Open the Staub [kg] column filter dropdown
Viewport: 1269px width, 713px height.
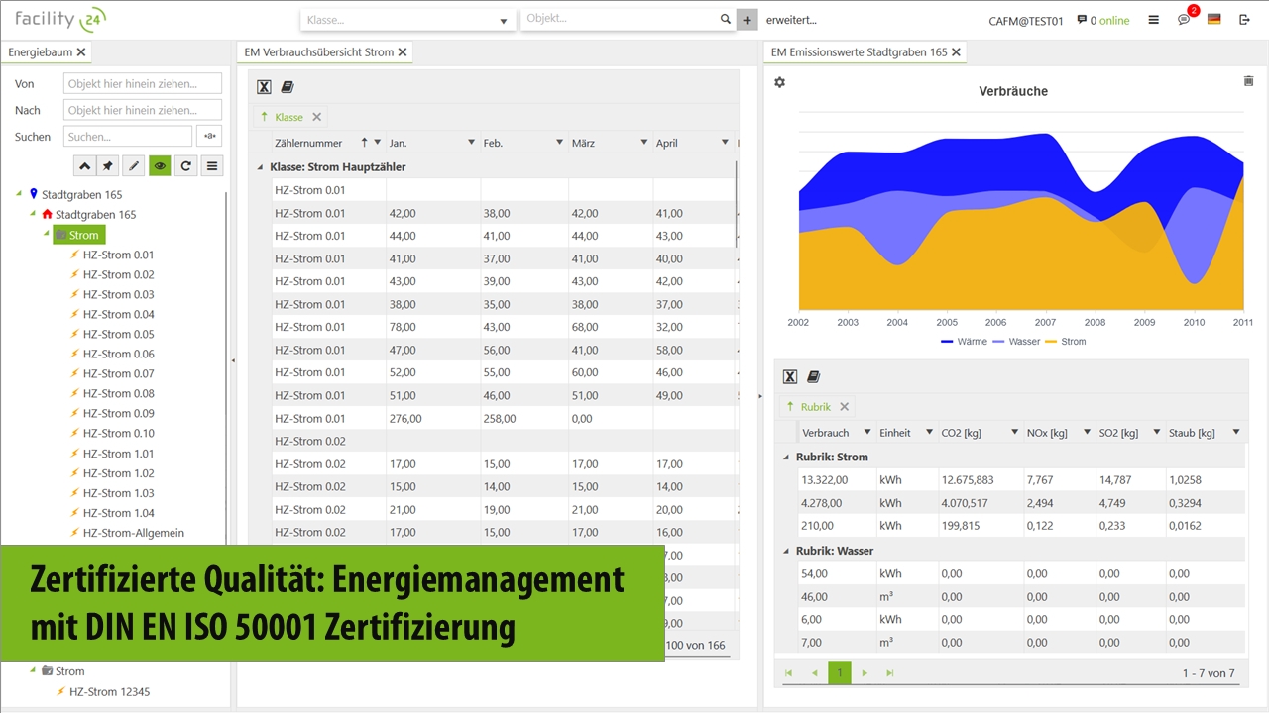(1236, 433)
